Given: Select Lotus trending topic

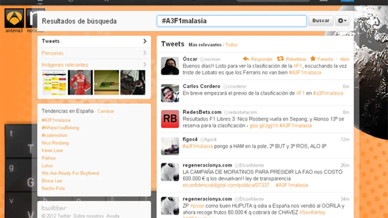Looking at the screenshot, I should pos(47,166).
